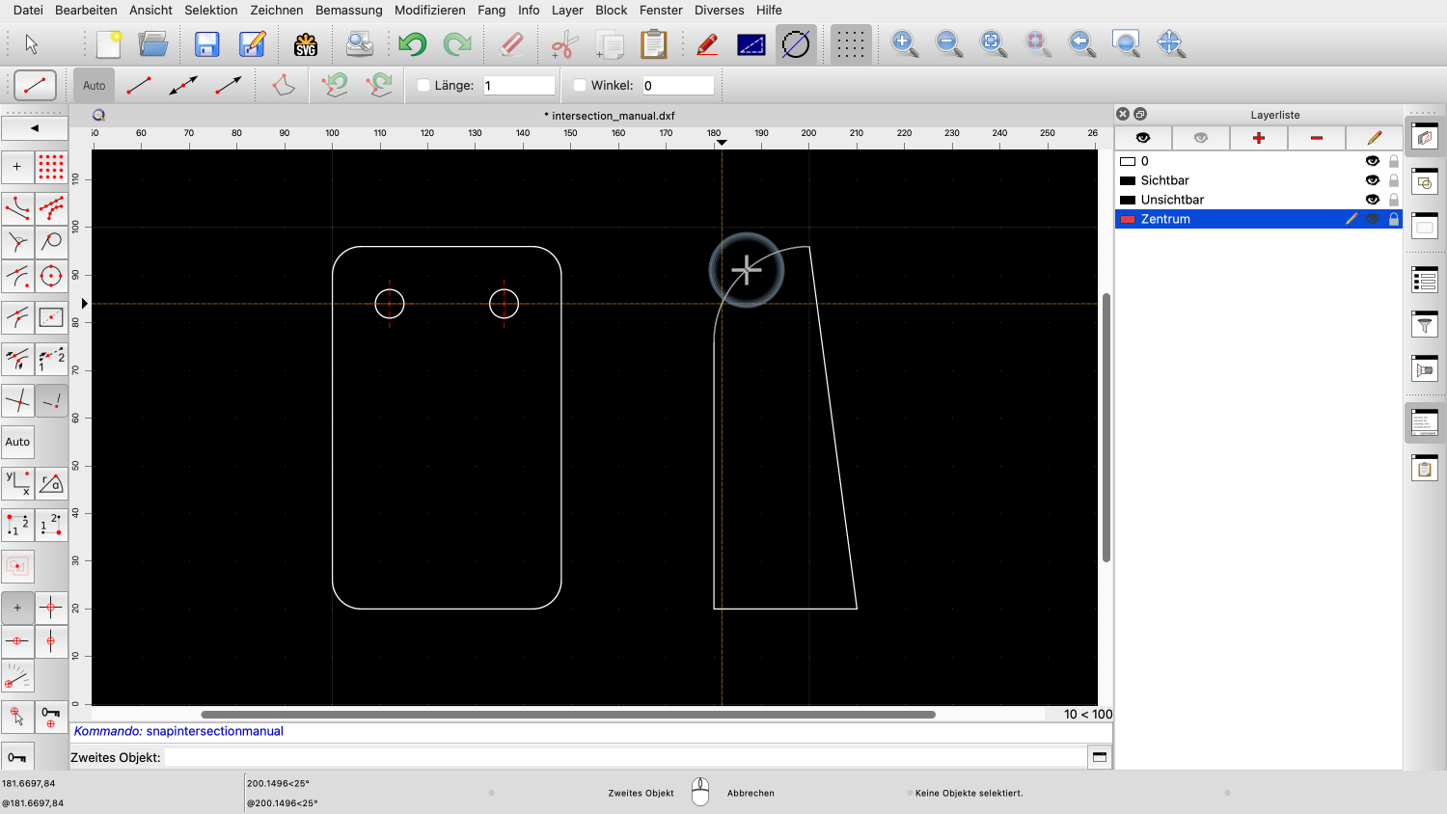Toggle visibility of Sichtbar layer
Image resolution: width=1447 pixels, height=814 pixels.
[x=1373, y=180]
